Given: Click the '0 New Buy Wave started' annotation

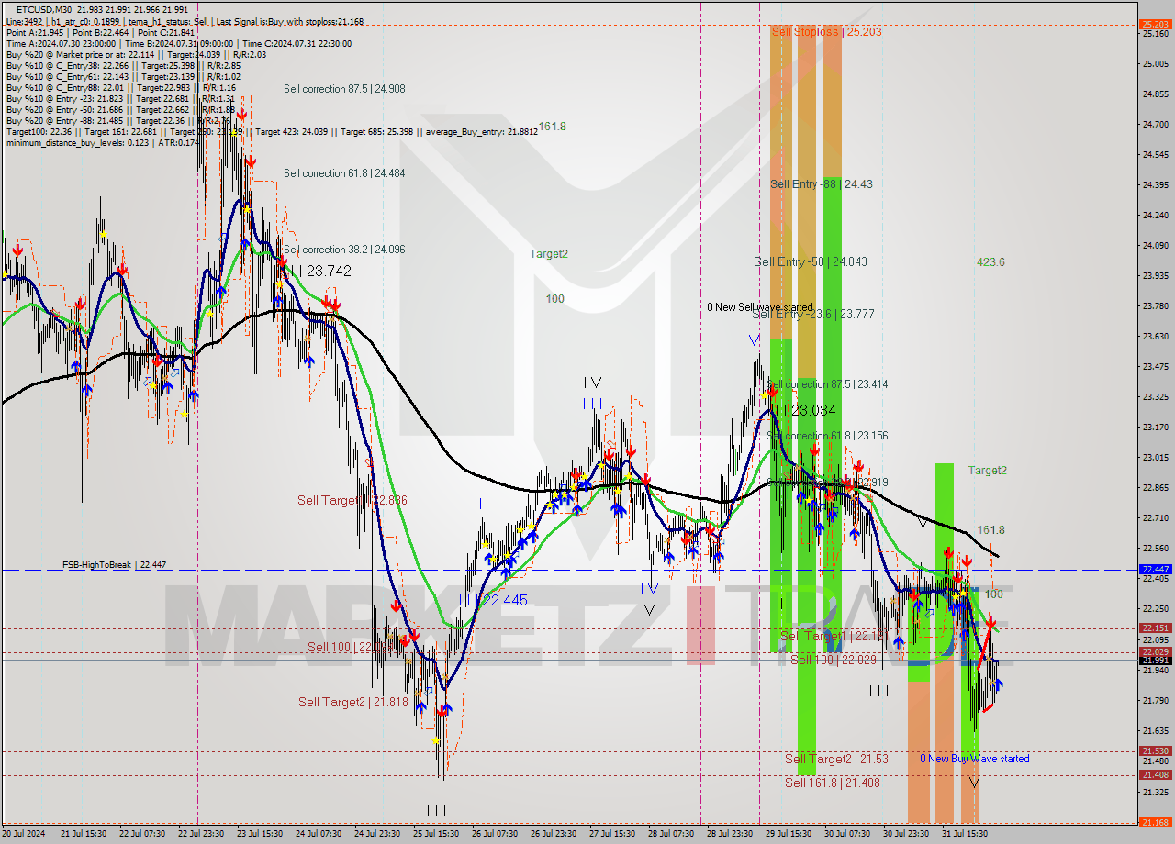Looking at the screenshot, I should [x=975, y=759].
